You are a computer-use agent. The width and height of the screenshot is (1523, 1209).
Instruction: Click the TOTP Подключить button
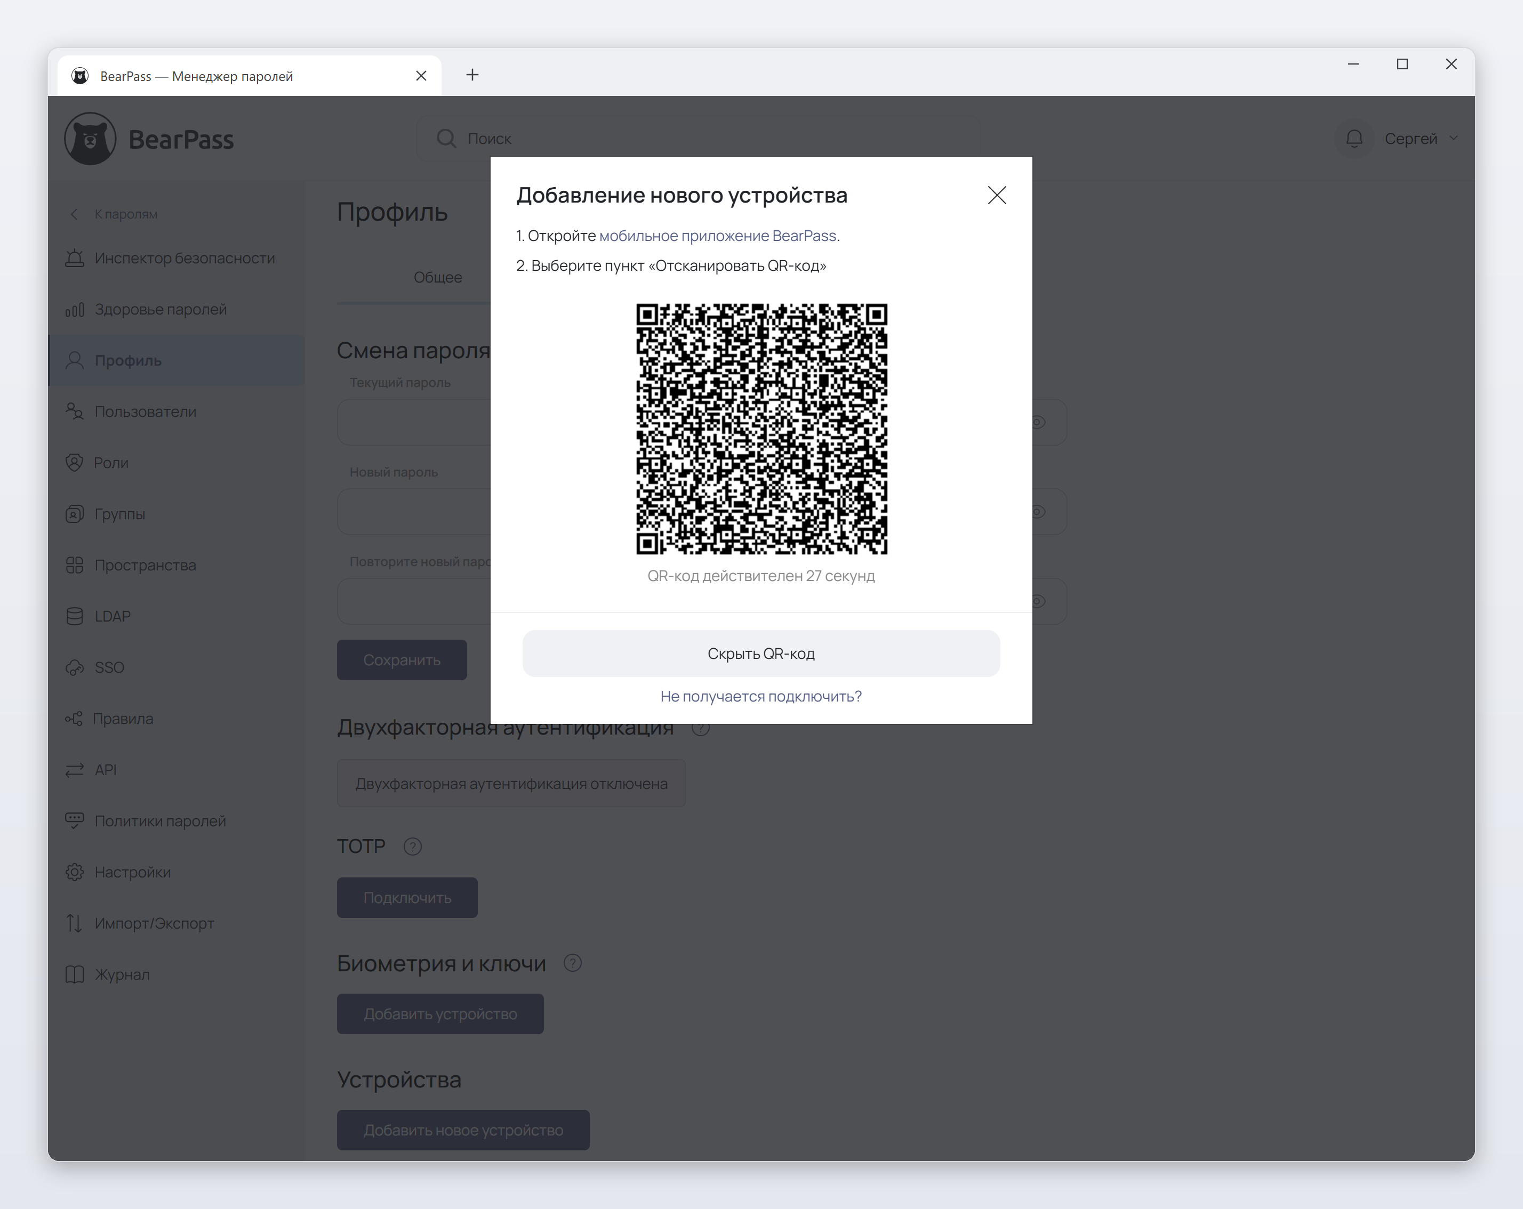pos(407,898)
